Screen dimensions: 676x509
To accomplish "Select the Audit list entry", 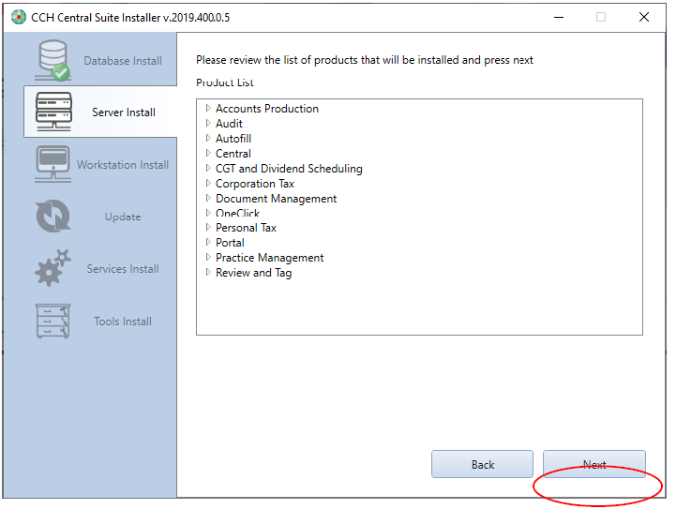I will coord(229,124).
